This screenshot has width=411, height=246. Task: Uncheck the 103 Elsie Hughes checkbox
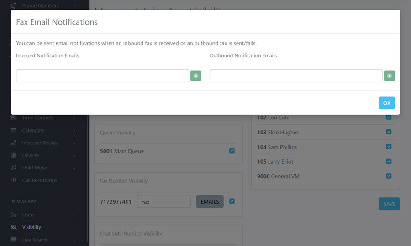pyautogui.click(x=389, y=132)
